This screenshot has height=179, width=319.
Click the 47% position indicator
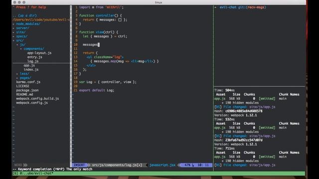tap(187, 165)
